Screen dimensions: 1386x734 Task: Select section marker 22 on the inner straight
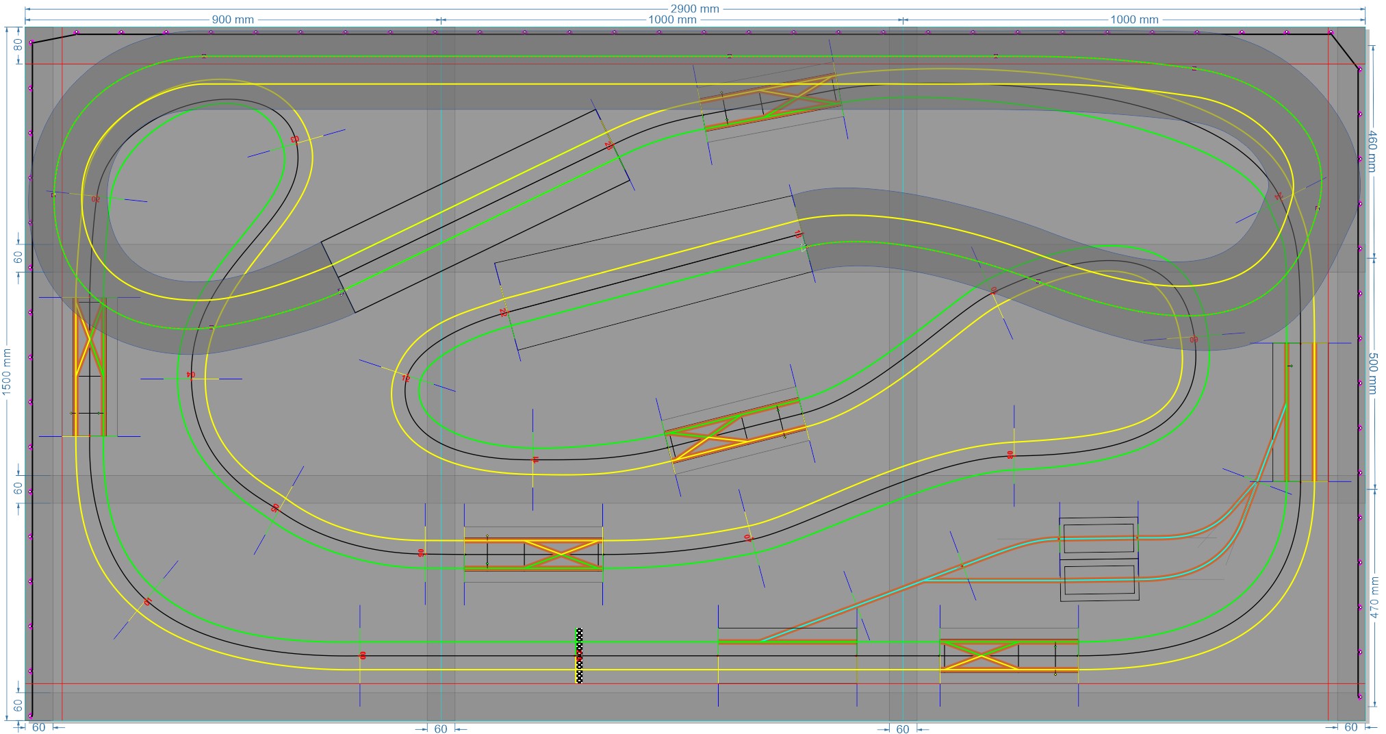coord(503,312)
